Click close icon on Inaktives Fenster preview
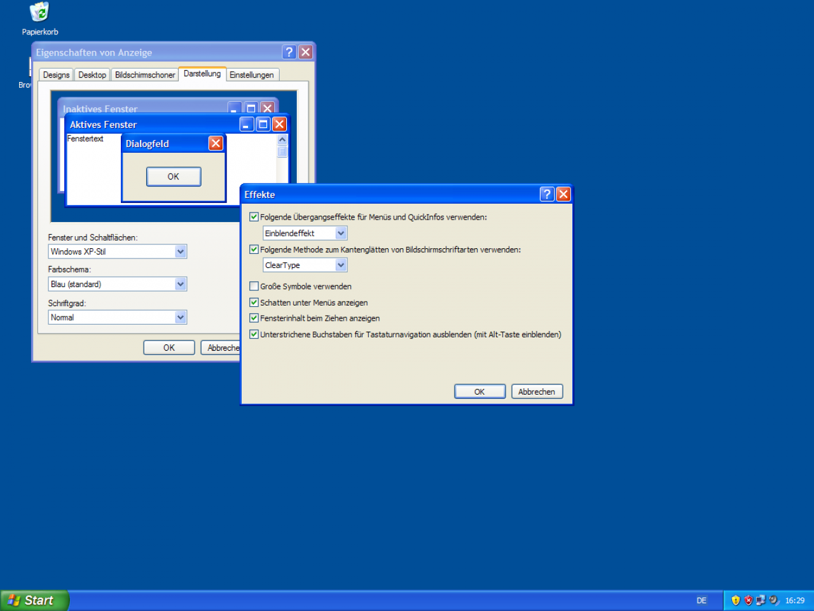The image size is (814, 611). click(267, 108)
